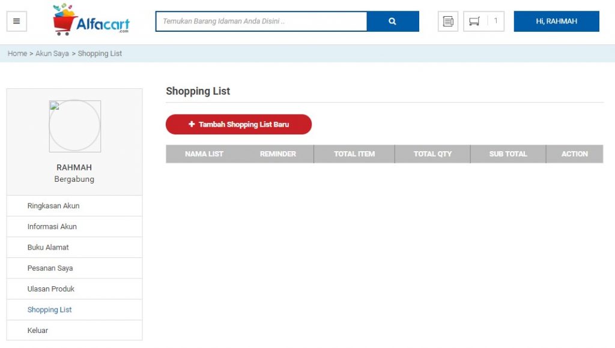Open Informasi Akun from sidebar
The width and height of the screenshot is (615, 348).
pos(52,227)
